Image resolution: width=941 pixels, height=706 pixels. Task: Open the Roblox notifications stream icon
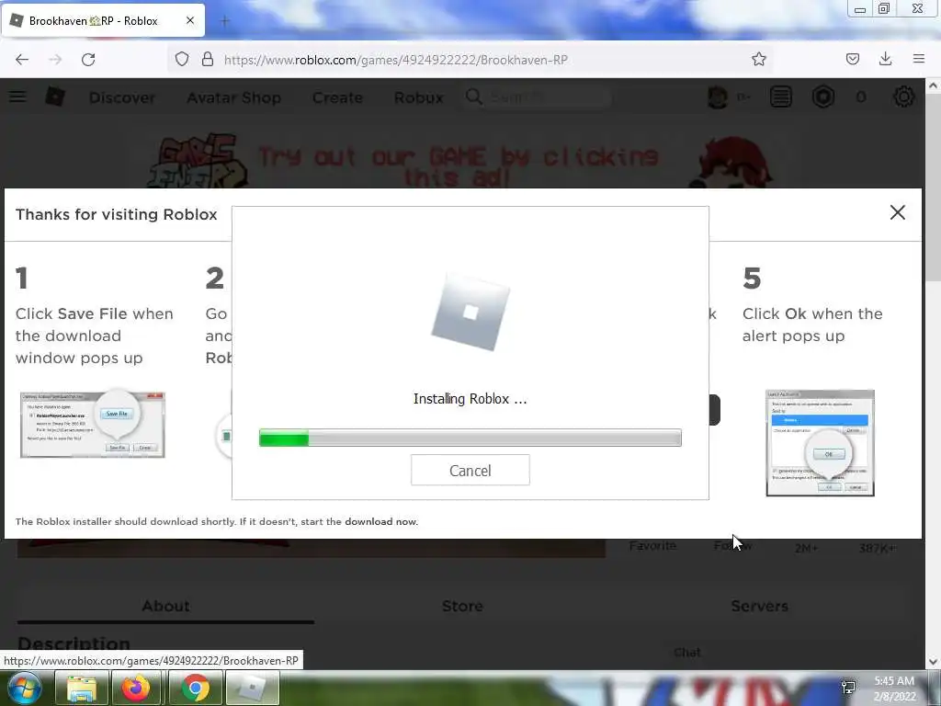pos(781,97)
